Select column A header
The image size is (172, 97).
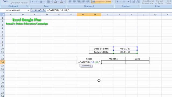coord(11,15)
